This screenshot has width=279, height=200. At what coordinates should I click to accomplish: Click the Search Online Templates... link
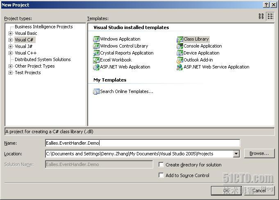[127, 91]
